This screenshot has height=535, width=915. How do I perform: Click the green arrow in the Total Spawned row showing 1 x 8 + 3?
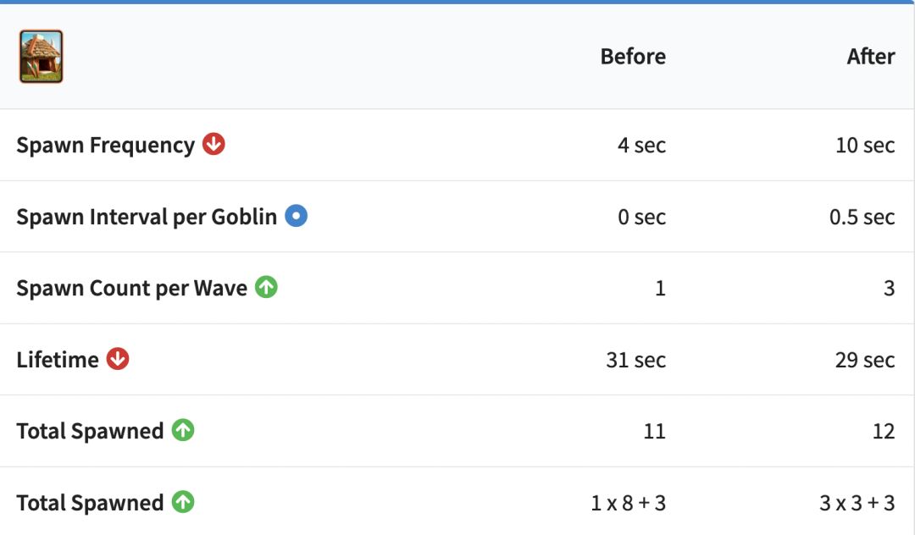(x=183, y=502)
